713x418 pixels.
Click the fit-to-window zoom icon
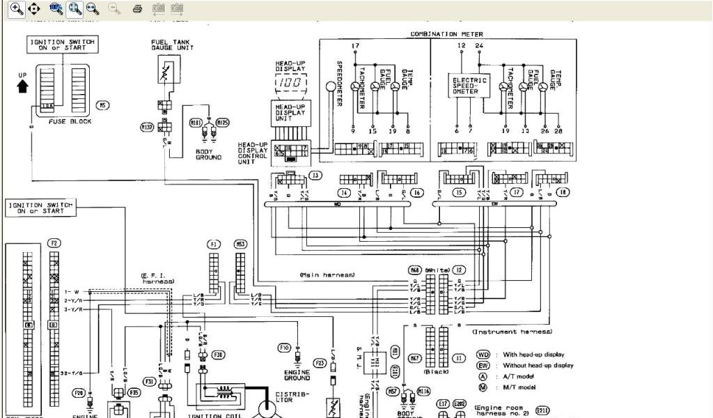(x=75, y=8)
